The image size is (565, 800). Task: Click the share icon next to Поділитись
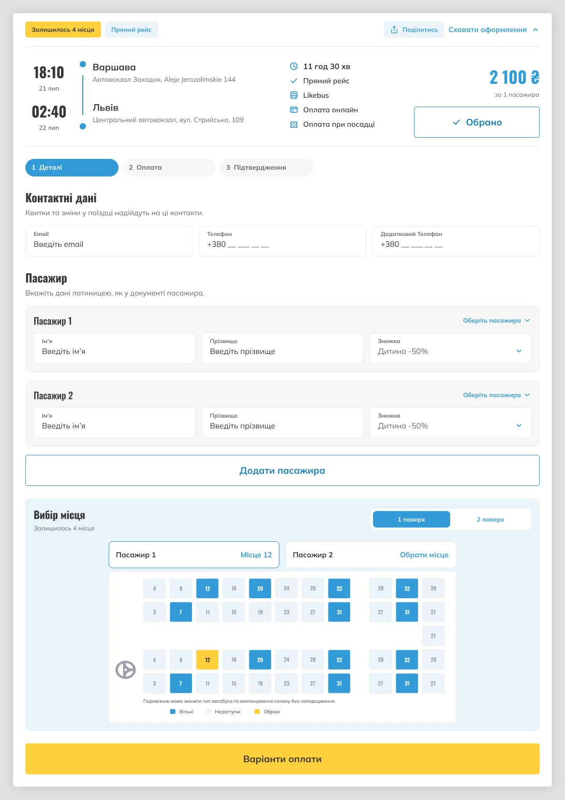tap(394, 29)
